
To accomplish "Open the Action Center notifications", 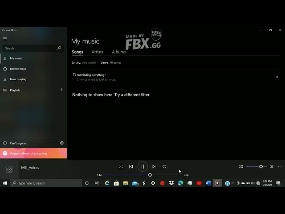I will 278,183.
